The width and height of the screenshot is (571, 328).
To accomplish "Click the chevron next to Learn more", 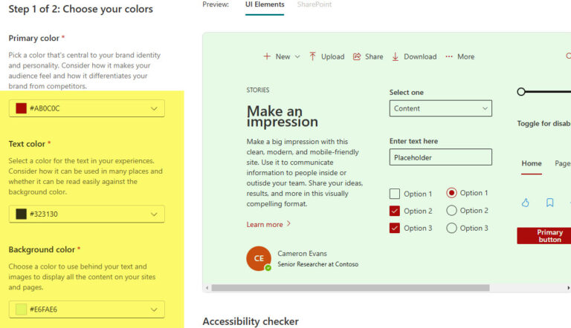I will [288, 223].
